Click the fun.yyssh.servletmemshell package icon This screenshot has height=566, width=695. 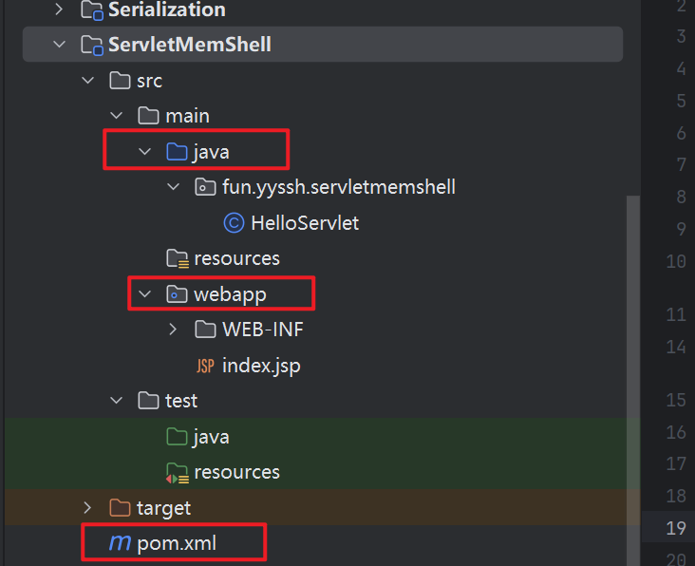tap(205, 187)
